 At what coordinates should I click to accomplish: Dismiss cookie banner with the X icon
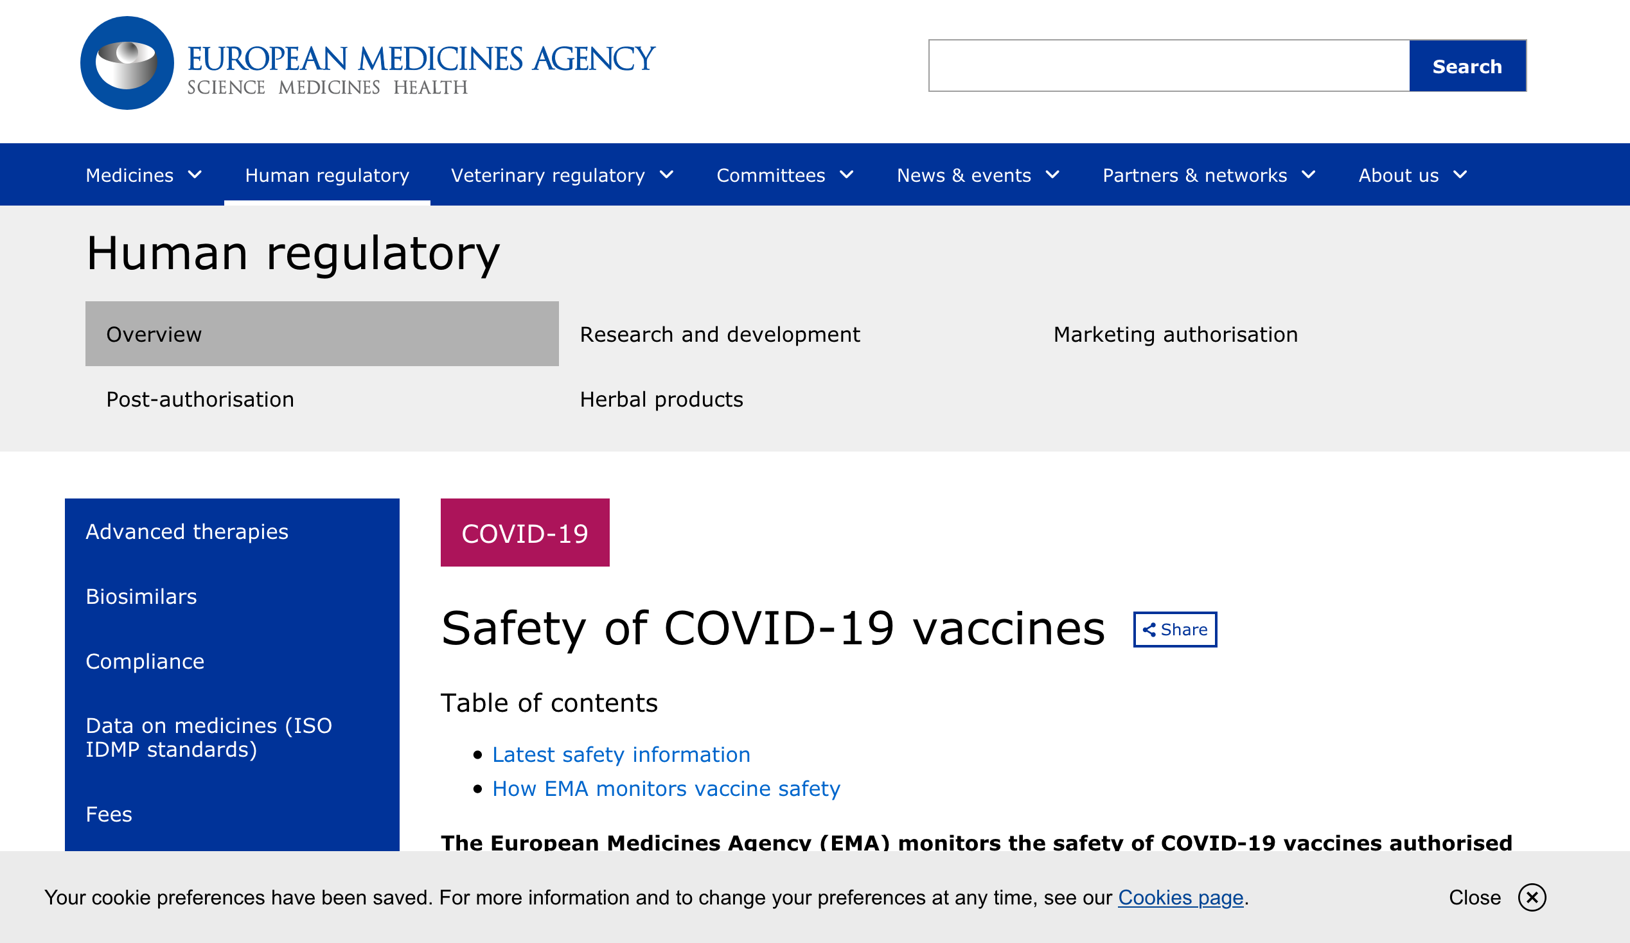pos(1532,897)
